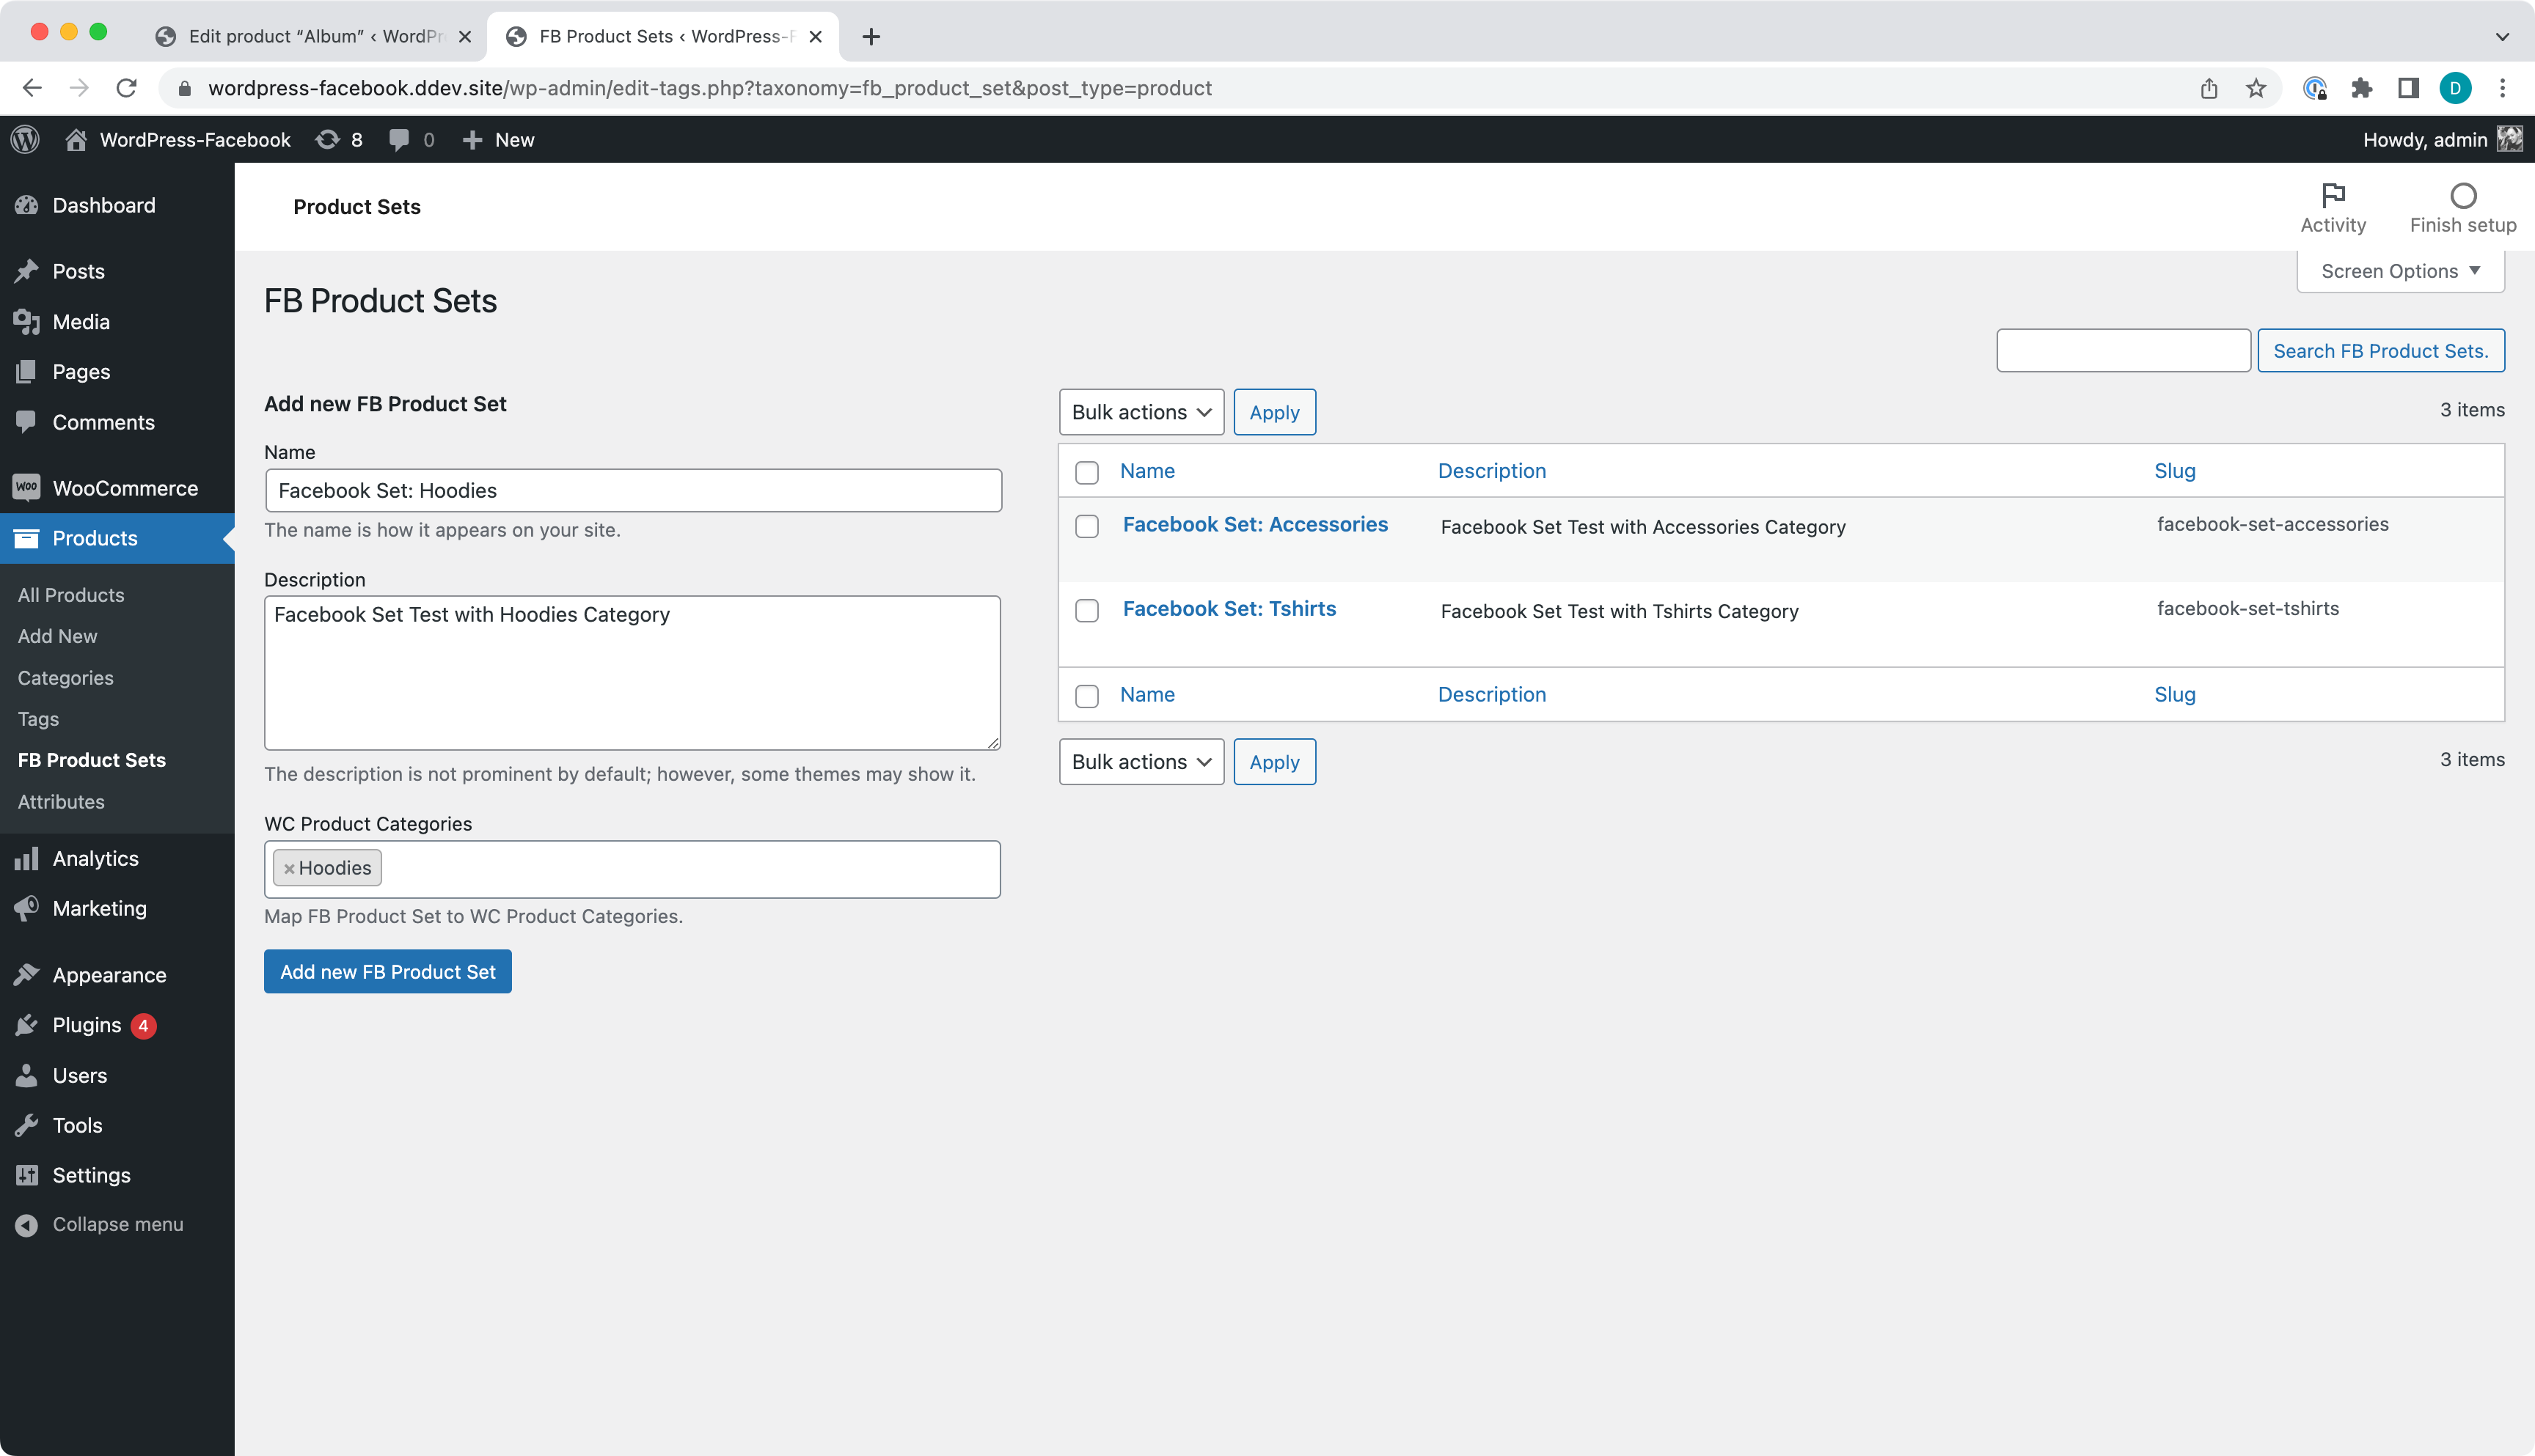The width and height of the screenshot is (2535, 1456).
Task: Click the WordPress logo in admin bar
Action: pyautogui.click(x=25, y=140)
